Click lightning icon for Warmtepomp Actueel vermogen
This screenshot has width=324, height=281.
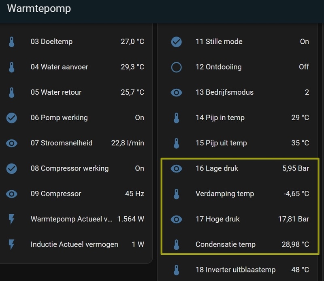tap(12, 219)
